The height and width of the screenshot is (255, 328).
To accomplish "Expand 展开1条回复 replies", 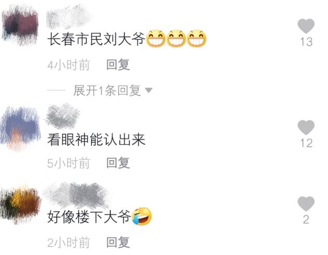I will tap(107, 90).
